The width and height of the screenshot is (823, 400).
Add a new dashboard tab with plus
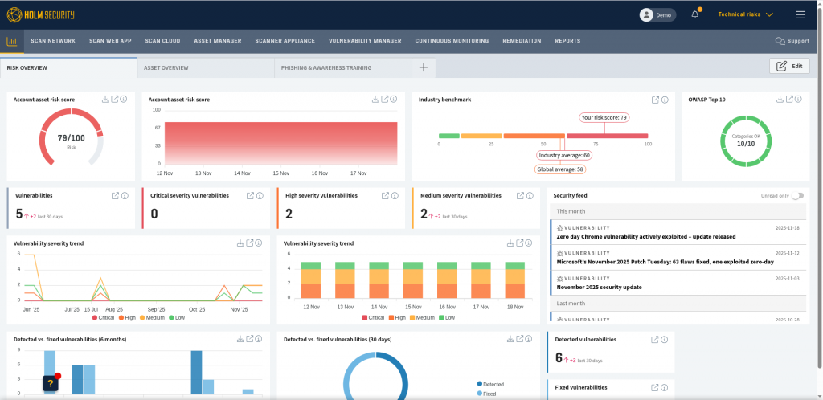pyautogui.click(x=424, y=67)
